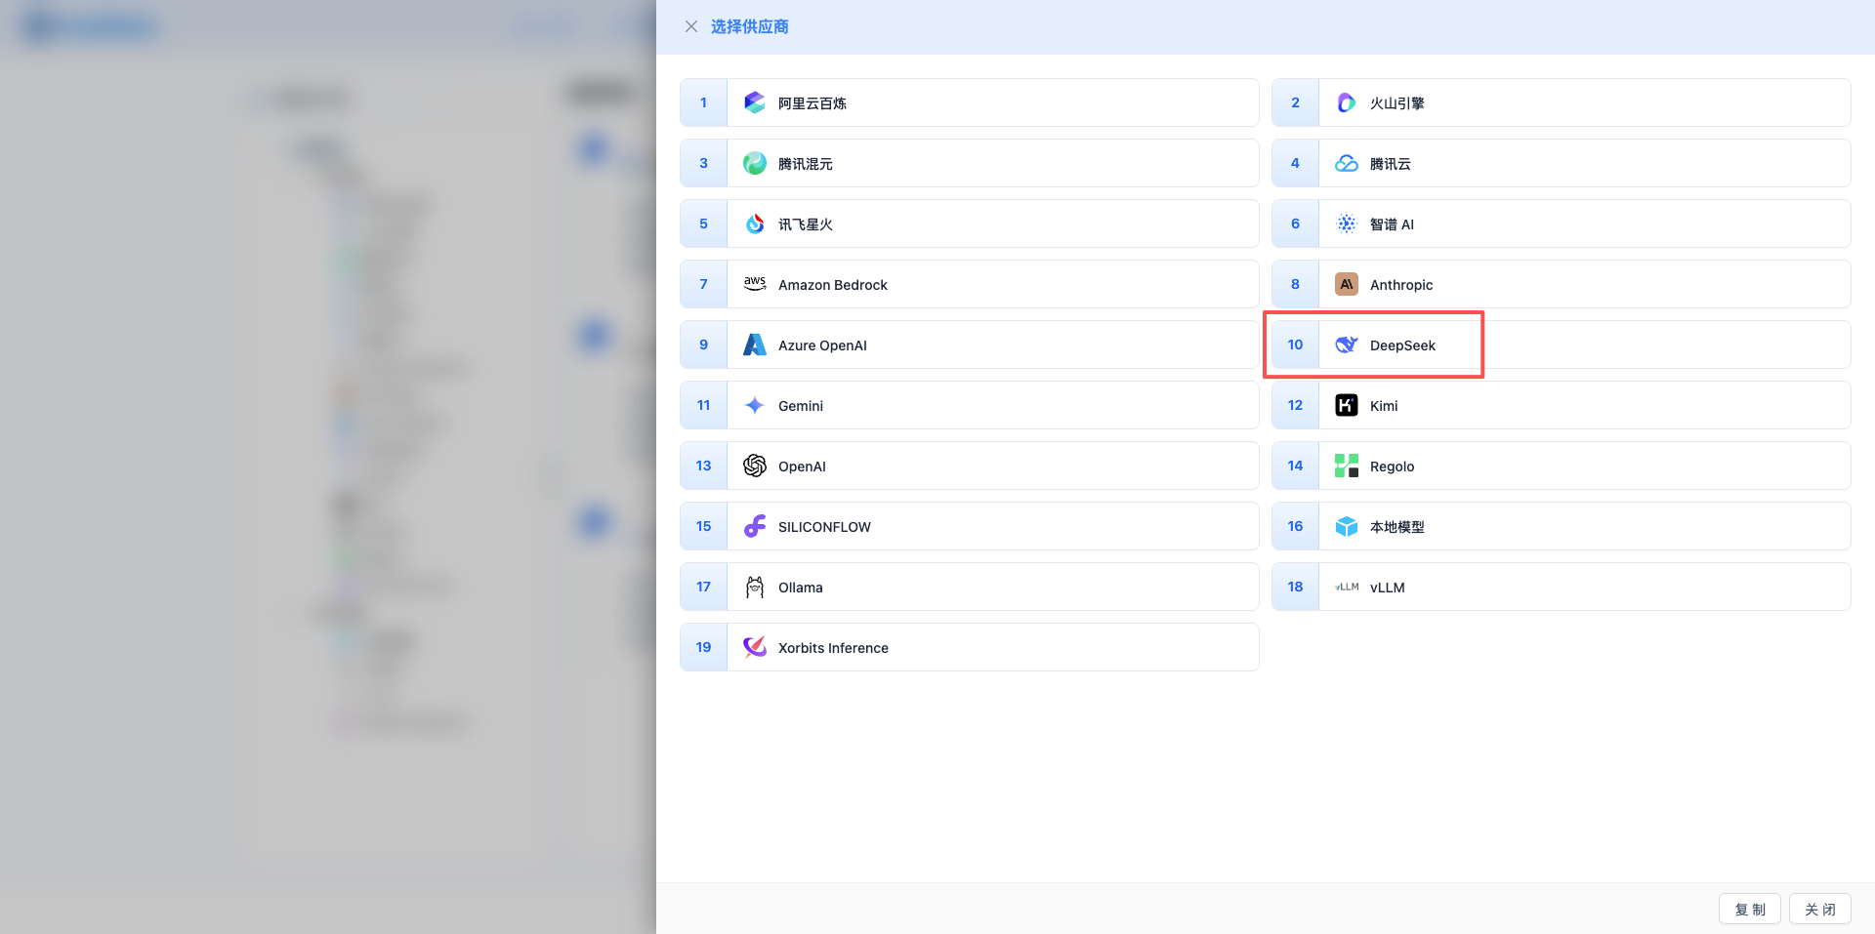Click the 关闭 close button

pos(1818,909)
